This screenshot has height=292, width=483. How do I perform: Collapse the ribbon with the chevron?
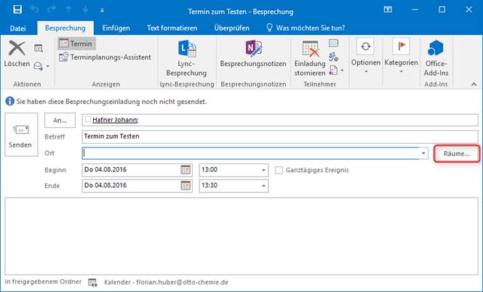tap(474, 84)
